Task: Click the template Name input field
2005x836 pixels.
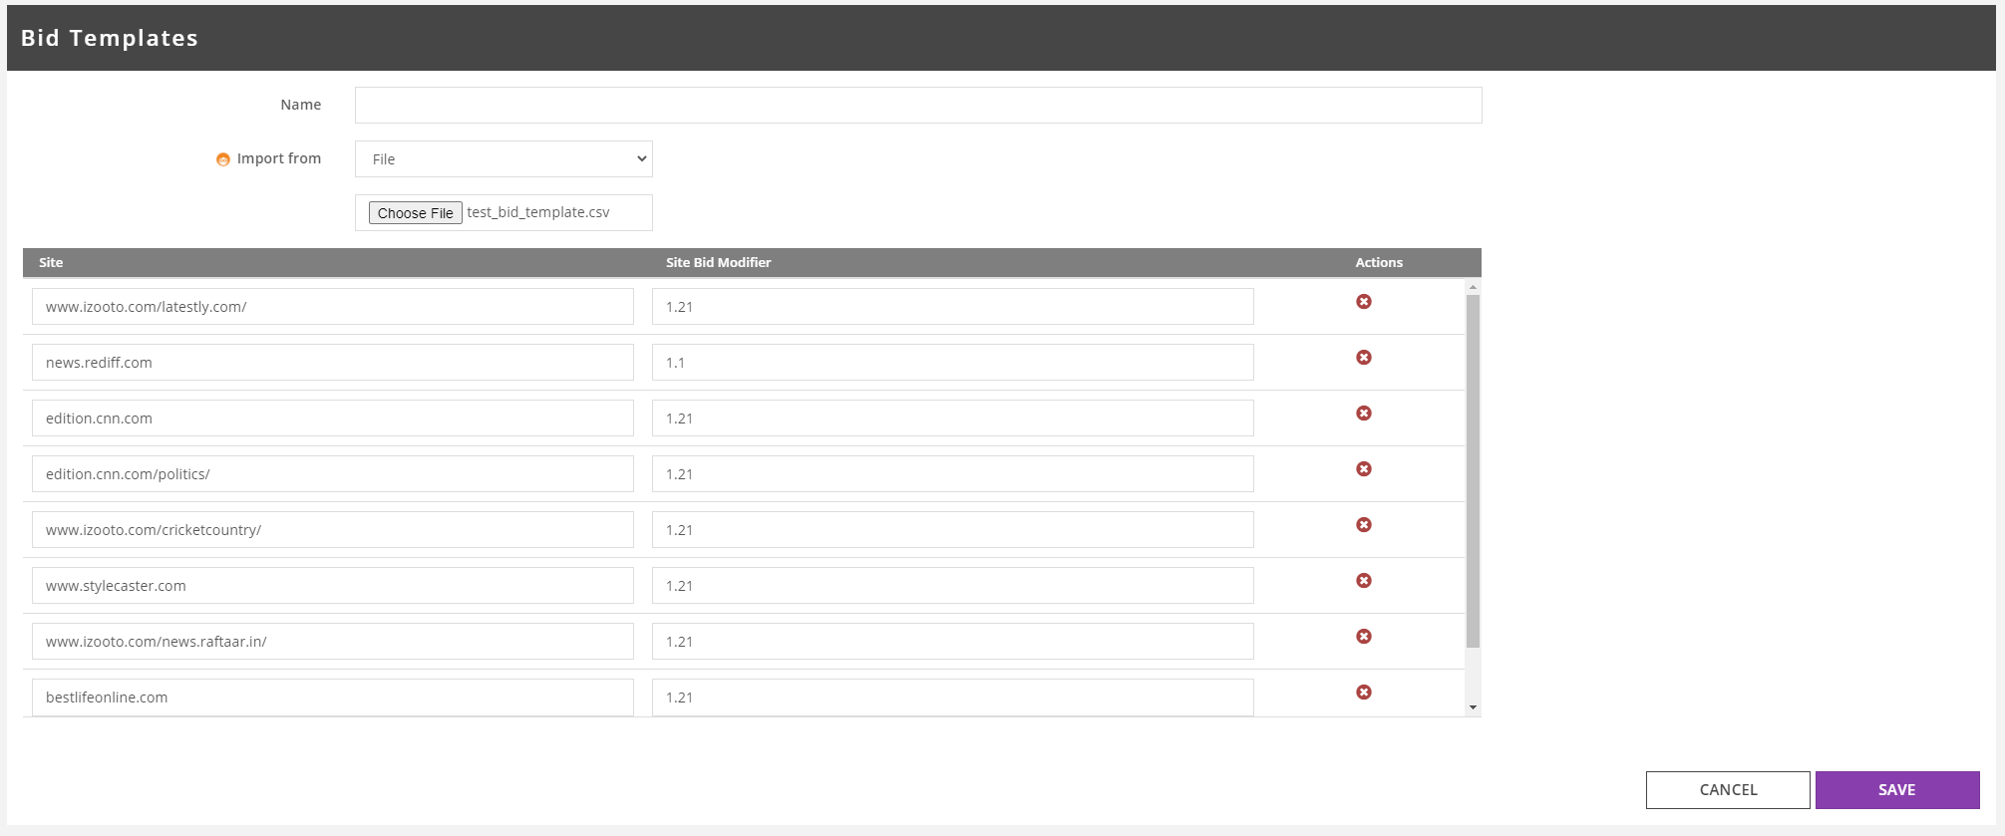Action: [x=917, y=106]
